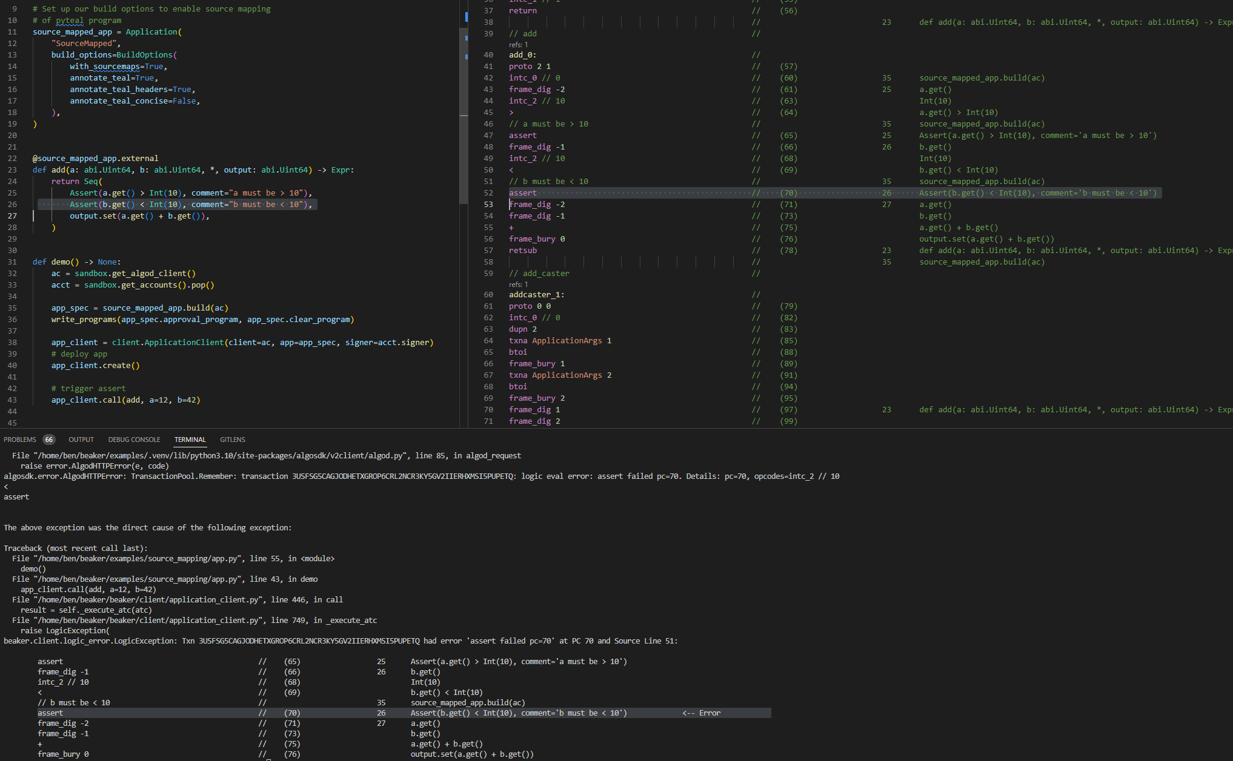Switch to the PROBLEMS panel tab
Image resolution: width=1233 pixels, height=761 pixels.
point(19,440)
